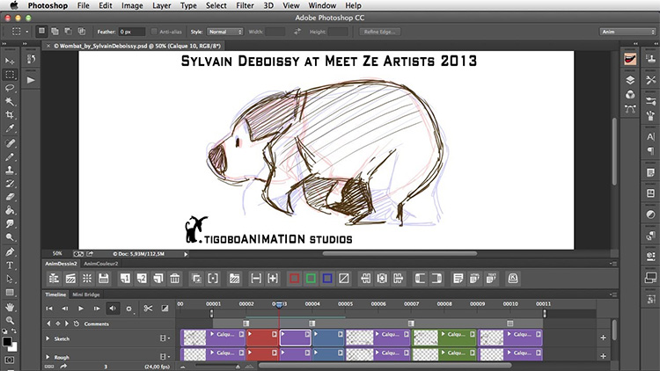Click the timeline zoom slider handle
Viewport: 660px width, 371px height.
coord(238,367)
